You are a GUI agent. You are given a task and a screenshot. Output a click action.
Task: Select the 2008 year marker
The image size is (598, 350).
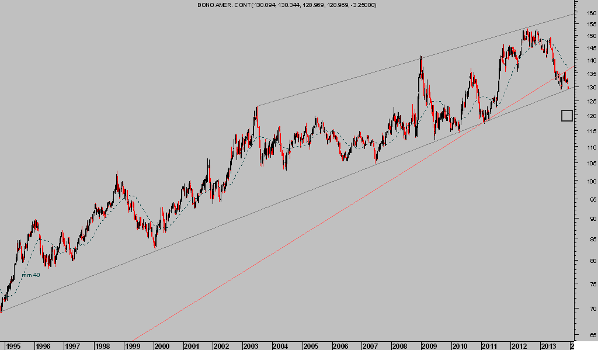[x=401, y=346]
